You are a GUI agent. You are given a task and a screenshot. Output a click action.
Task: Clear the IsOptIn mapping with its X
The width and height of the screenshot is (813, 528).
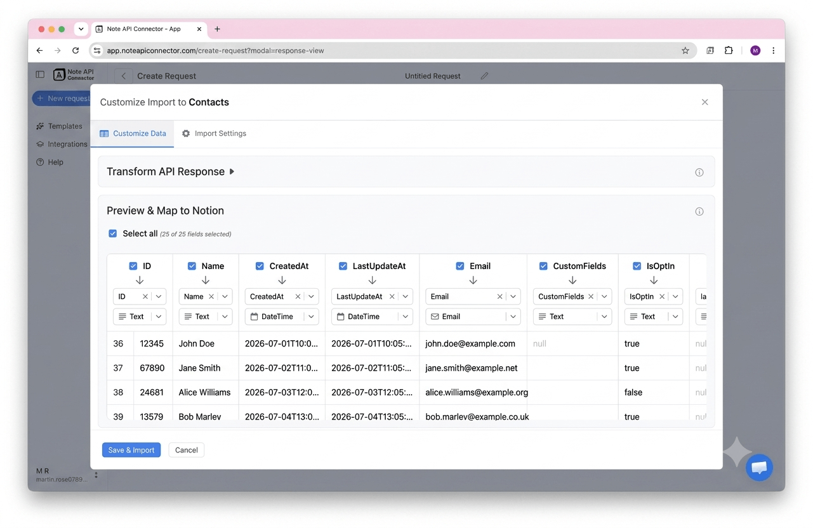tap(662, 296)
